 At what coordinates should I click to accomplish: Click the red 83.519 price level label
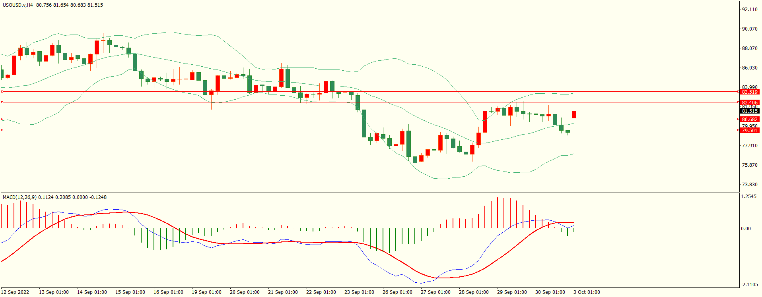[x=749, y=92]
